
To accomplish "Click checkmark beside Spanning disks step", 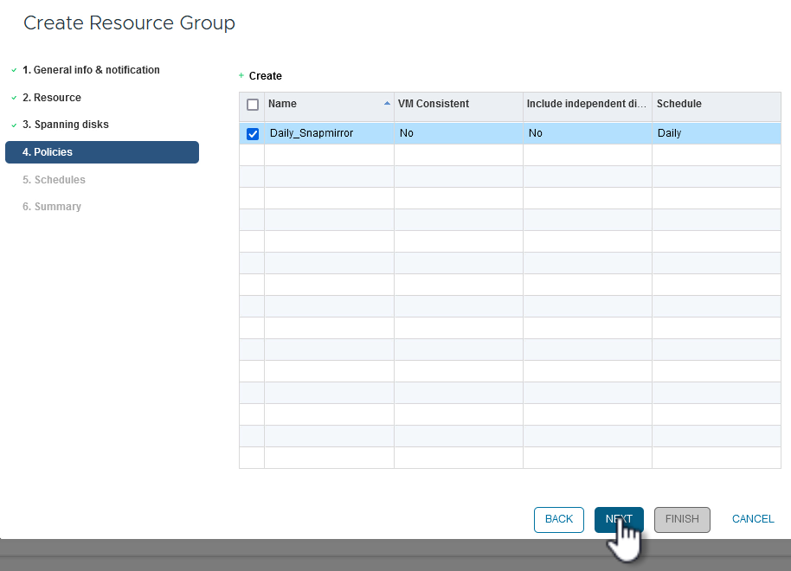I will (14, 125).
